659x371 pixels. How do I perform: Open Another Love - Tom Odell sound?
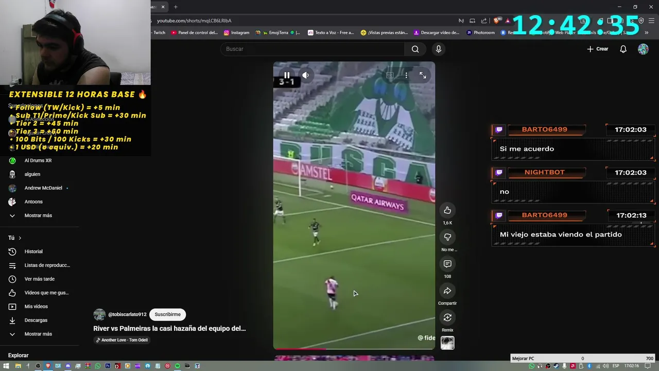click(122, 340)
